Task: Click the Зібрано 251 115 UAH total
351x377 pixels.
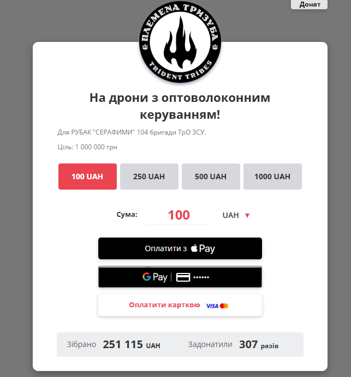Action: point(114,344)
